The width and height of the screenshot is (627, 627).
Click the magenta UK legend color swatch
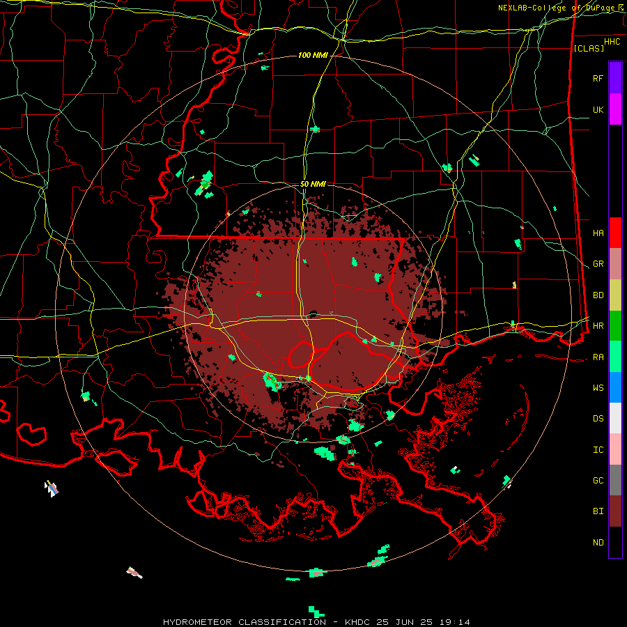point(615,109)
